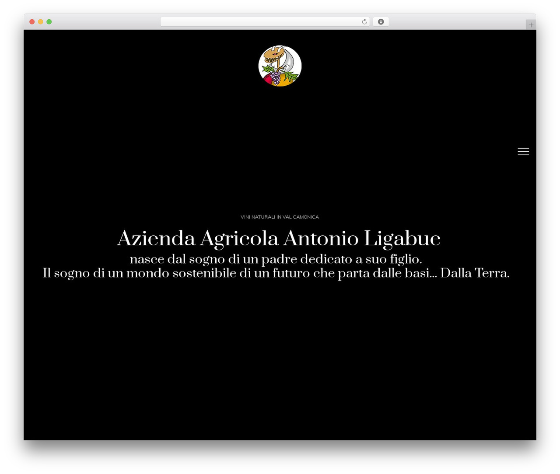560x474 pixels.
Task: Open the browser downloads button
Action: pyautogui.click(x=381, y=22)
